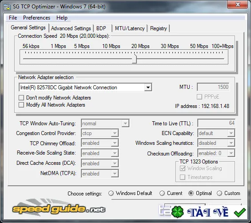The image size is (251, 223).
Task: Click the MTU value field
Action: 213,87
